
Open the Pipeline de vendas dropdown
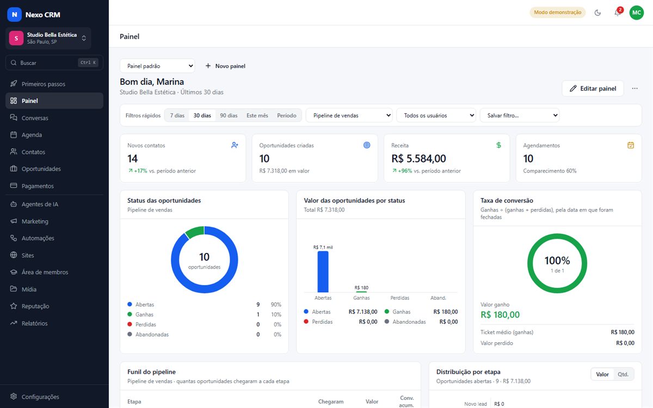click(349, 115)
